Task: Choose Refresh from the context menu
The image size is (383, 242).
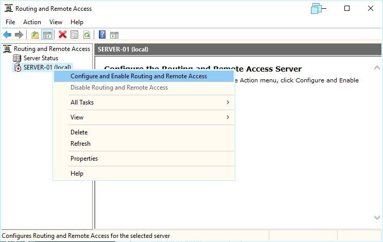Action: click(80, 144)
